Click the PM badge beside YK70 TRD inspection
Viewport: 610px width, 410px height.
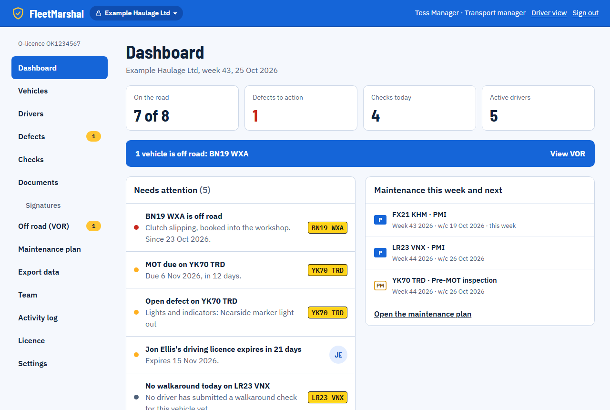coord(380,286)
